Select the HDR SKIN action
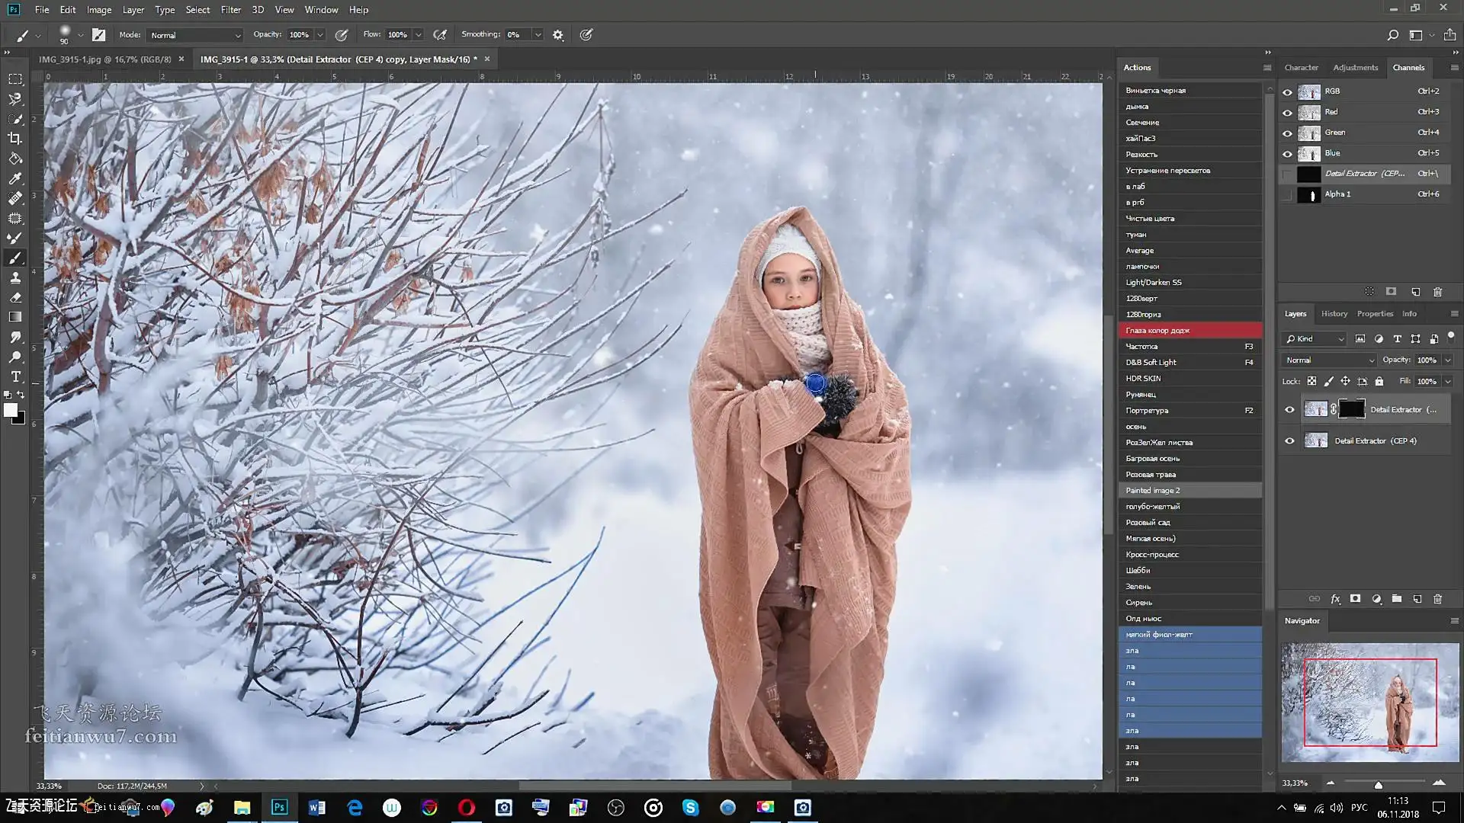1464x823 pixels. pyautogui.click(x=1143, y=379)
